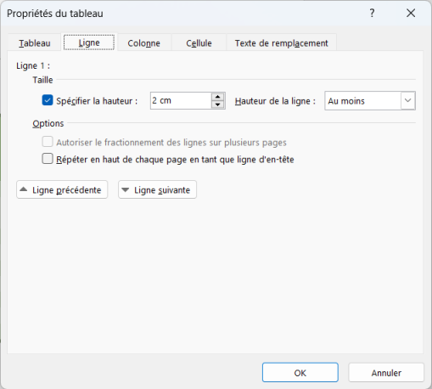Click the Répéter en haut label text
Image resolution: width=432 pixels, height=389 pixels.
(175, 160)
